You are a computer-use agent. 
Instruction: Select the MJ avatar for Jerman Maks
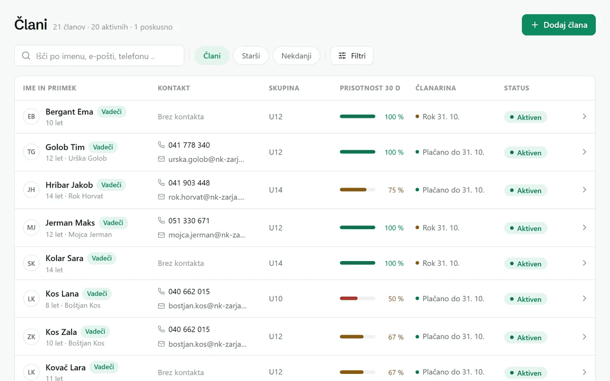pyautogui.click(x=32, y=228)
